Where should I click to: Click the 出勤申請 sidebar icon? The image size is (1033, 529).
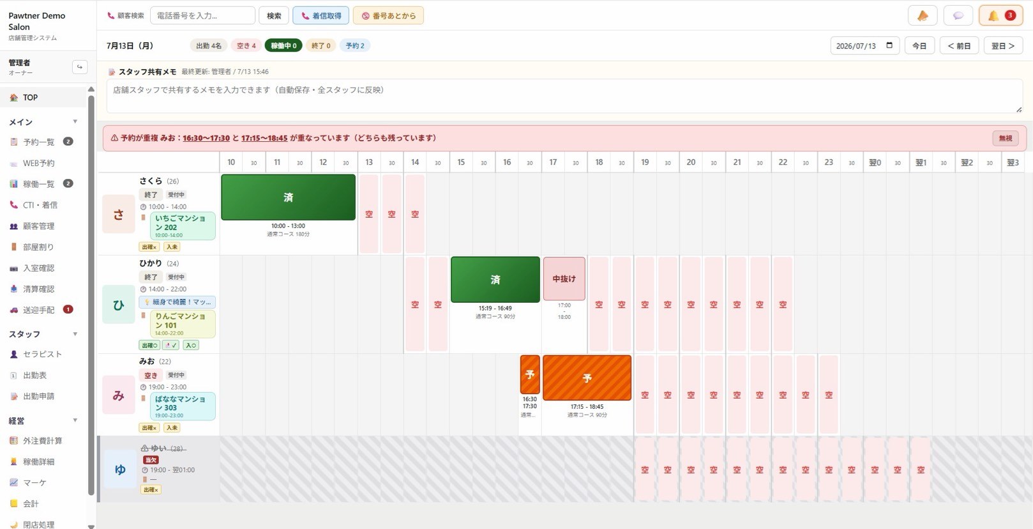pyautogui.click(x=13, y=396)
